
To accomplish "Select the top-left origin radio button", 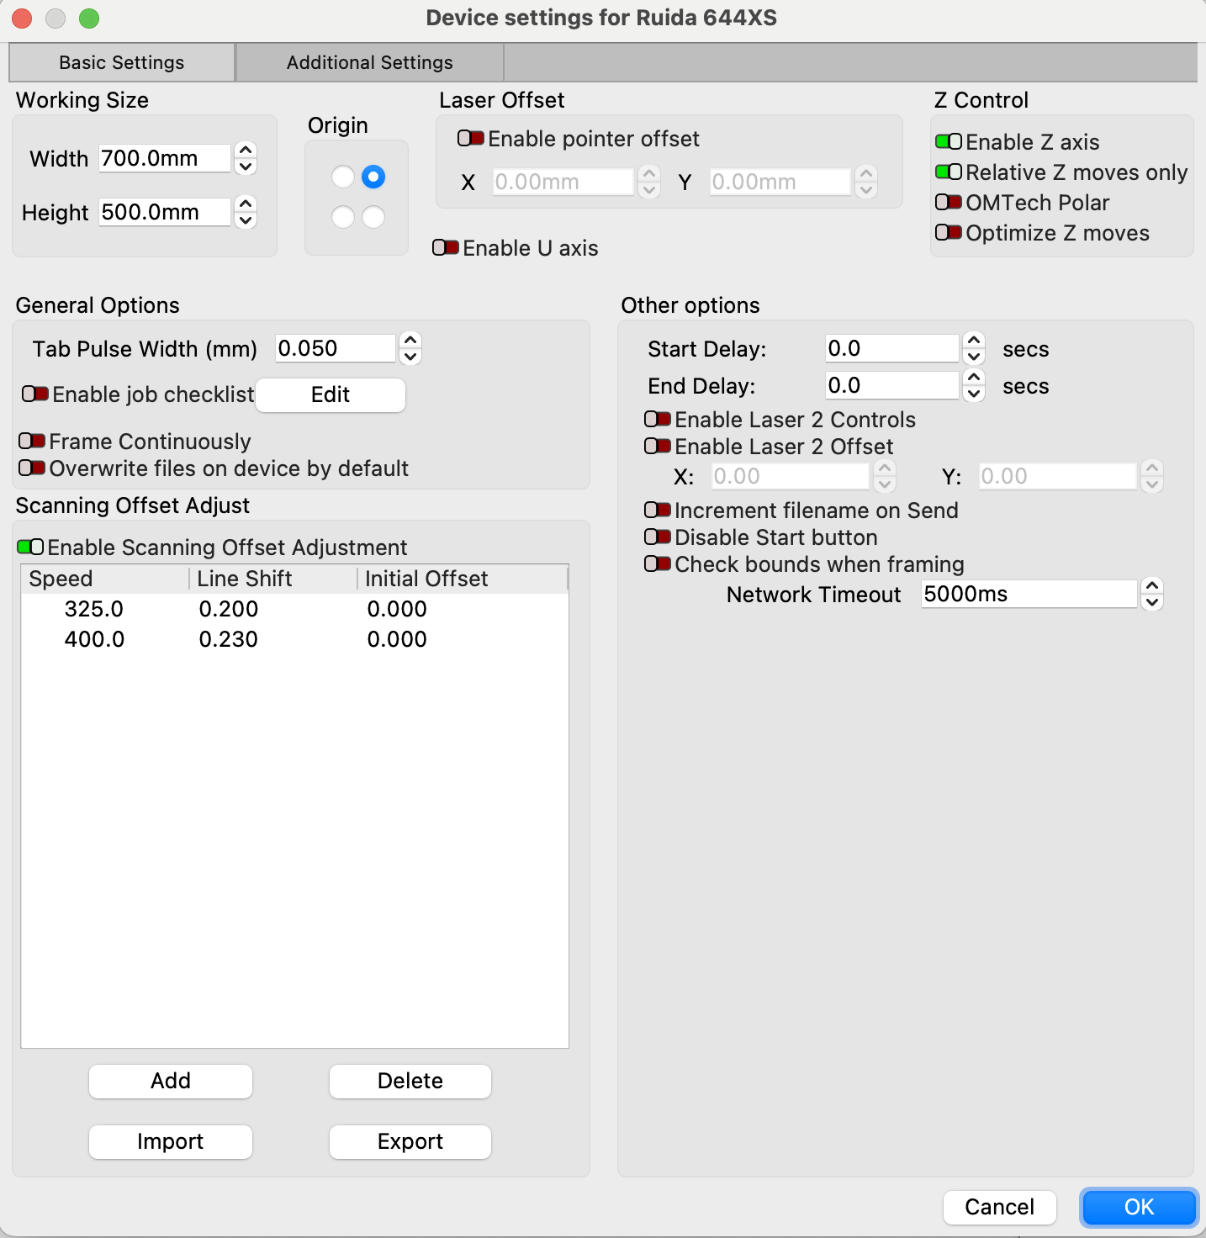I will point(343,177).
